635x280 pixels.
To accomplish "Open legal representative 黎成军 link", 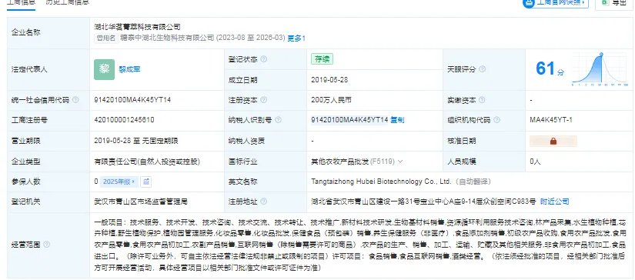I will (129, 69).
